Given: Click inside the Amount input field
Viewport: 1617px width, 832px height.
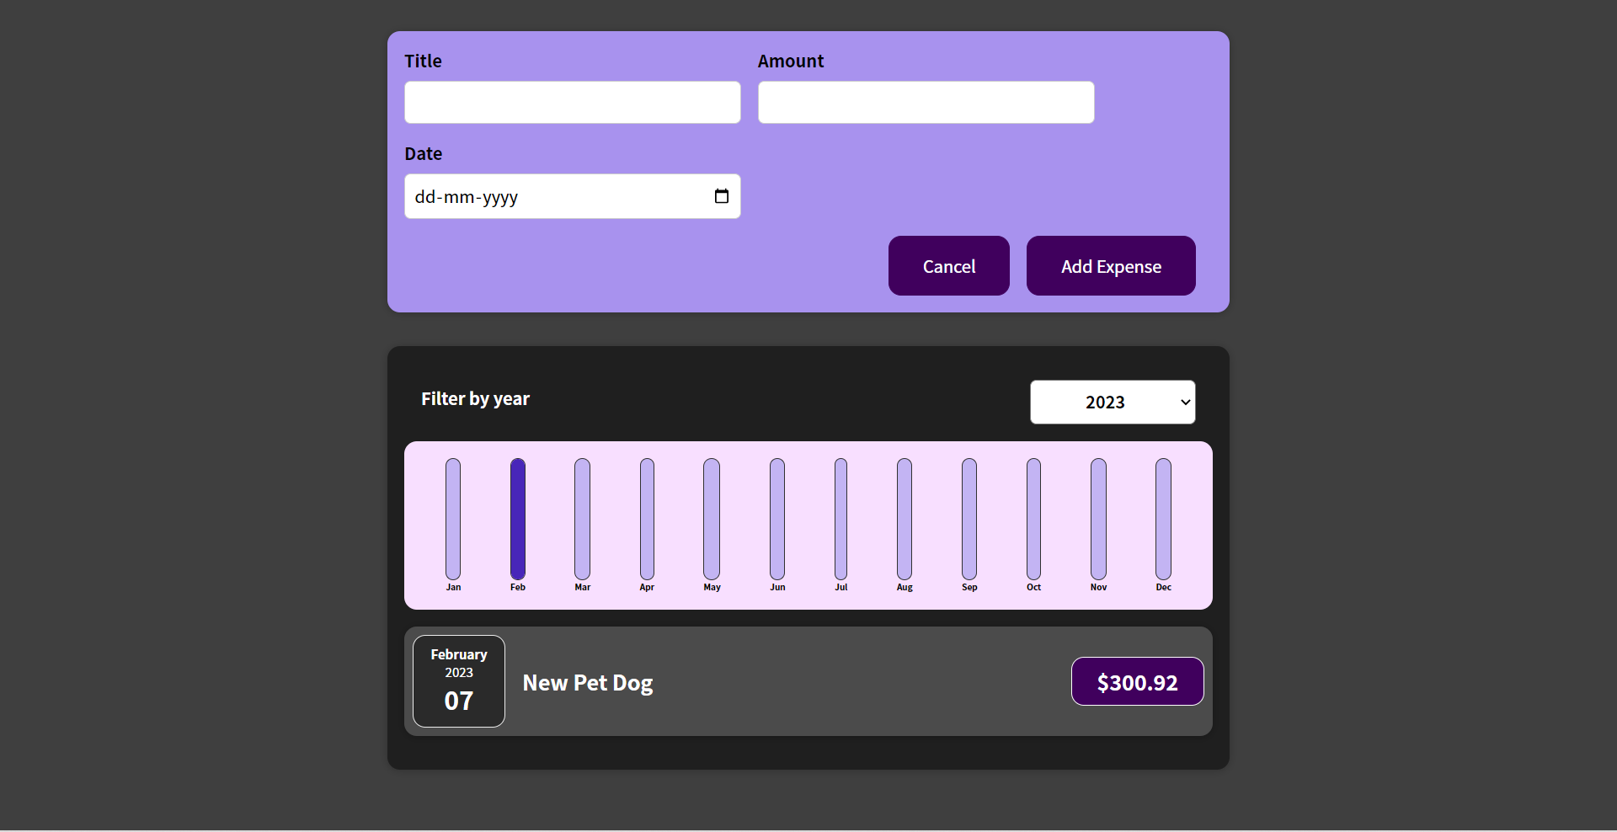Looking at the screenshot, I should (x=925, y=102).
